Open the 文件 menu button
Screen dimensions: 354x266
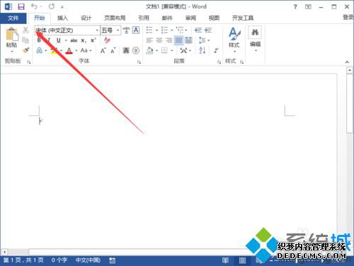(13, 18)
